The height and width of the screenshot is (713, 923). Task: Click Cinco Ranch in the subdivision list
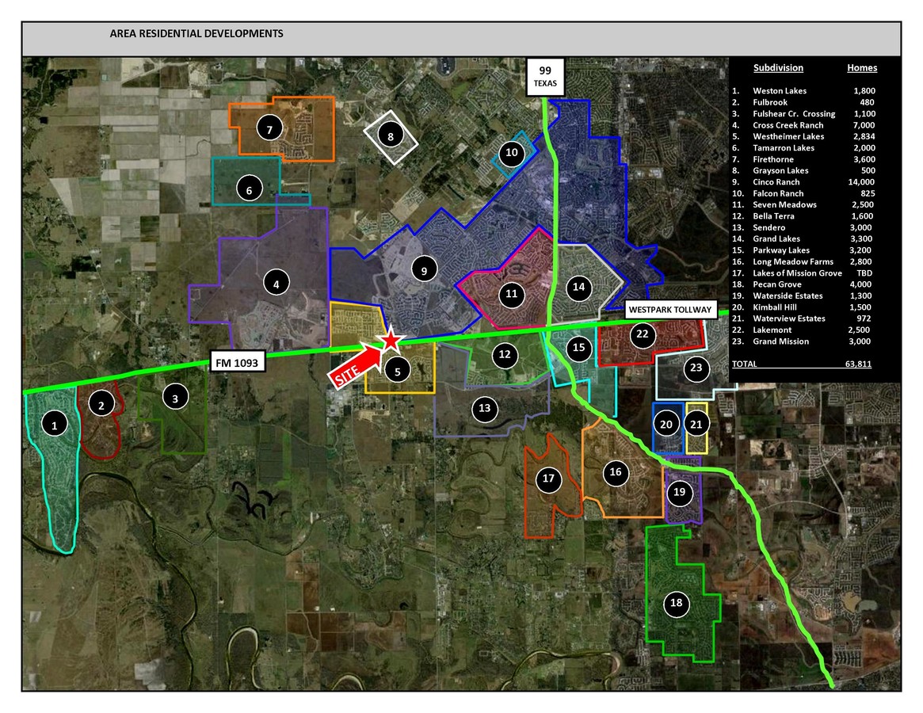pos(776,182)
